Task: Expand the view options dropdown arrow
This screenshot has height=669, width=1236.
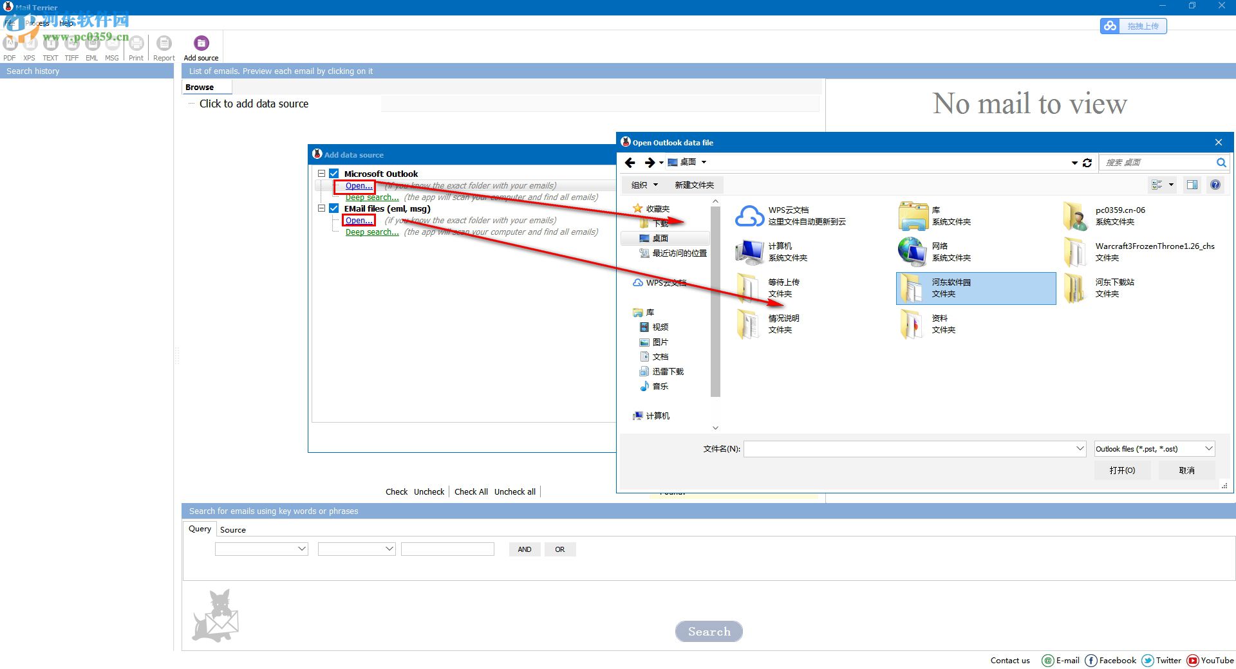Action: (1171, 185)
